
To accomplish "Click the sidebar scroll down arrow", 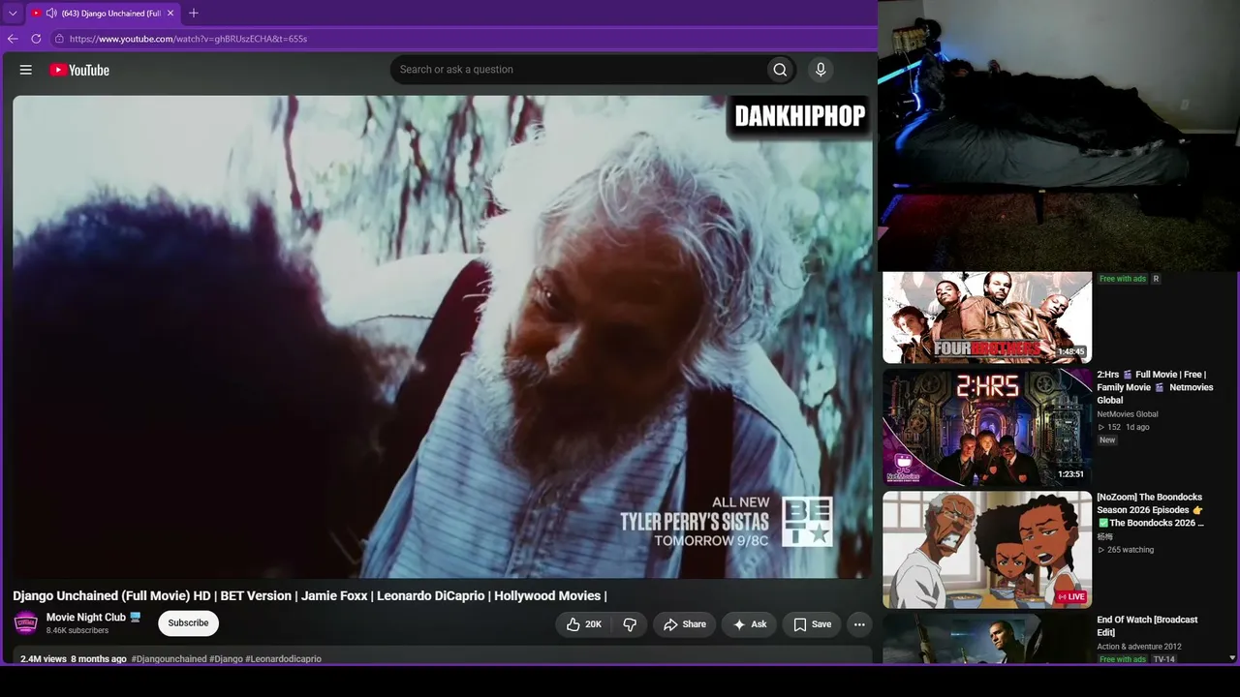I will click(1232, 657).
